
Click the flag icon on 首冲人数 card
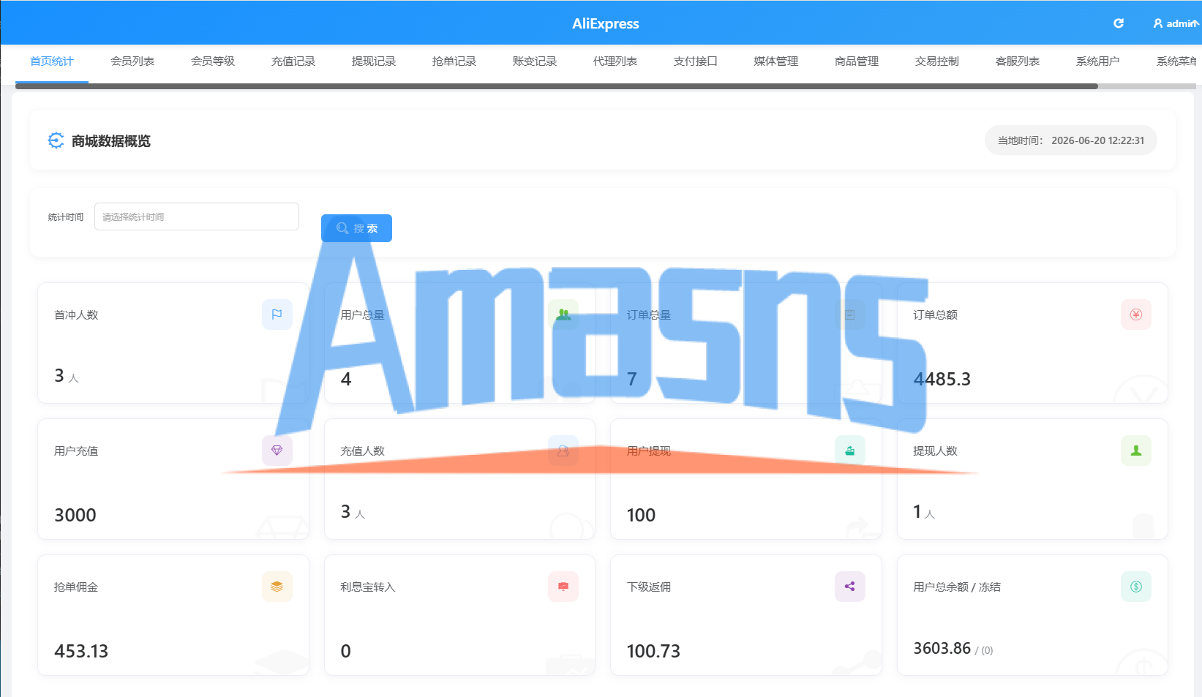click(277, 314)
